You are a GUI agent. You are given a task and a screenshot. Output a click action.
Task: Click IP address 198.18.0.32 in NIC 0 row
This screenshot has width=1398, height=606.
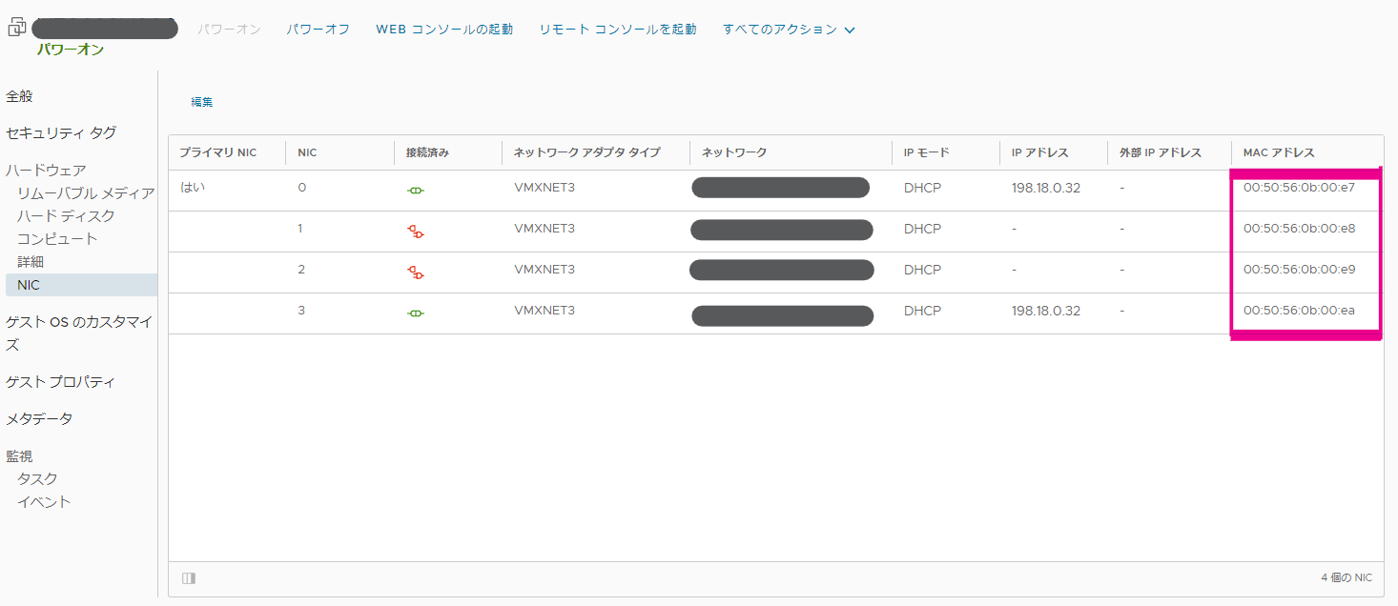pyautogui.click(x=1046, y=188)
